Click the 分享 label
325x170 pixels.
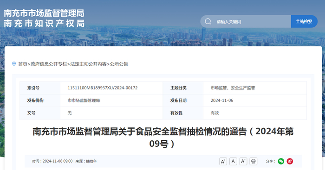click(271, 161)
